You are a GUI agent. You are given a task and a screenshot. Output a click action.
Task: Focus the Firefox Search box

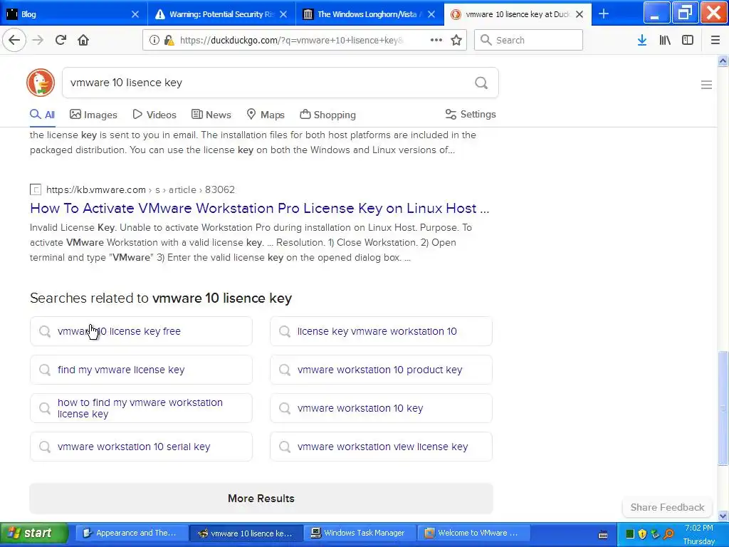[x=528, y=40]
